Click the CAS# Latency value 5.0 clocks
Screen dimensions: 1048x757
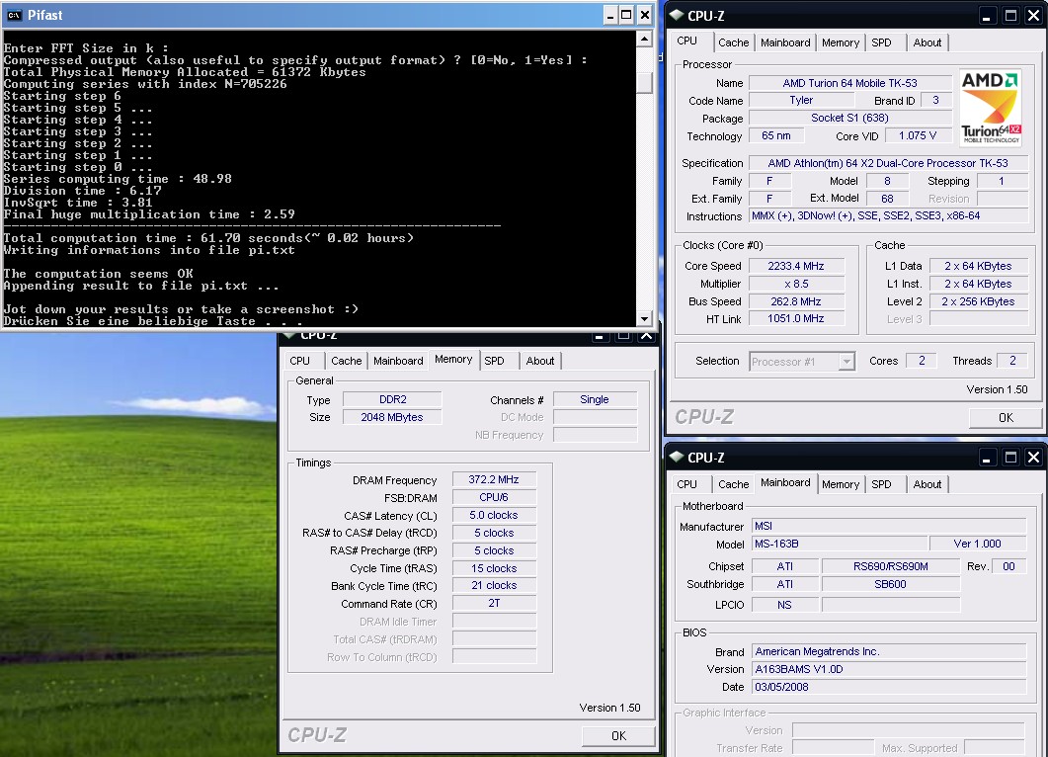pos(494,516)
